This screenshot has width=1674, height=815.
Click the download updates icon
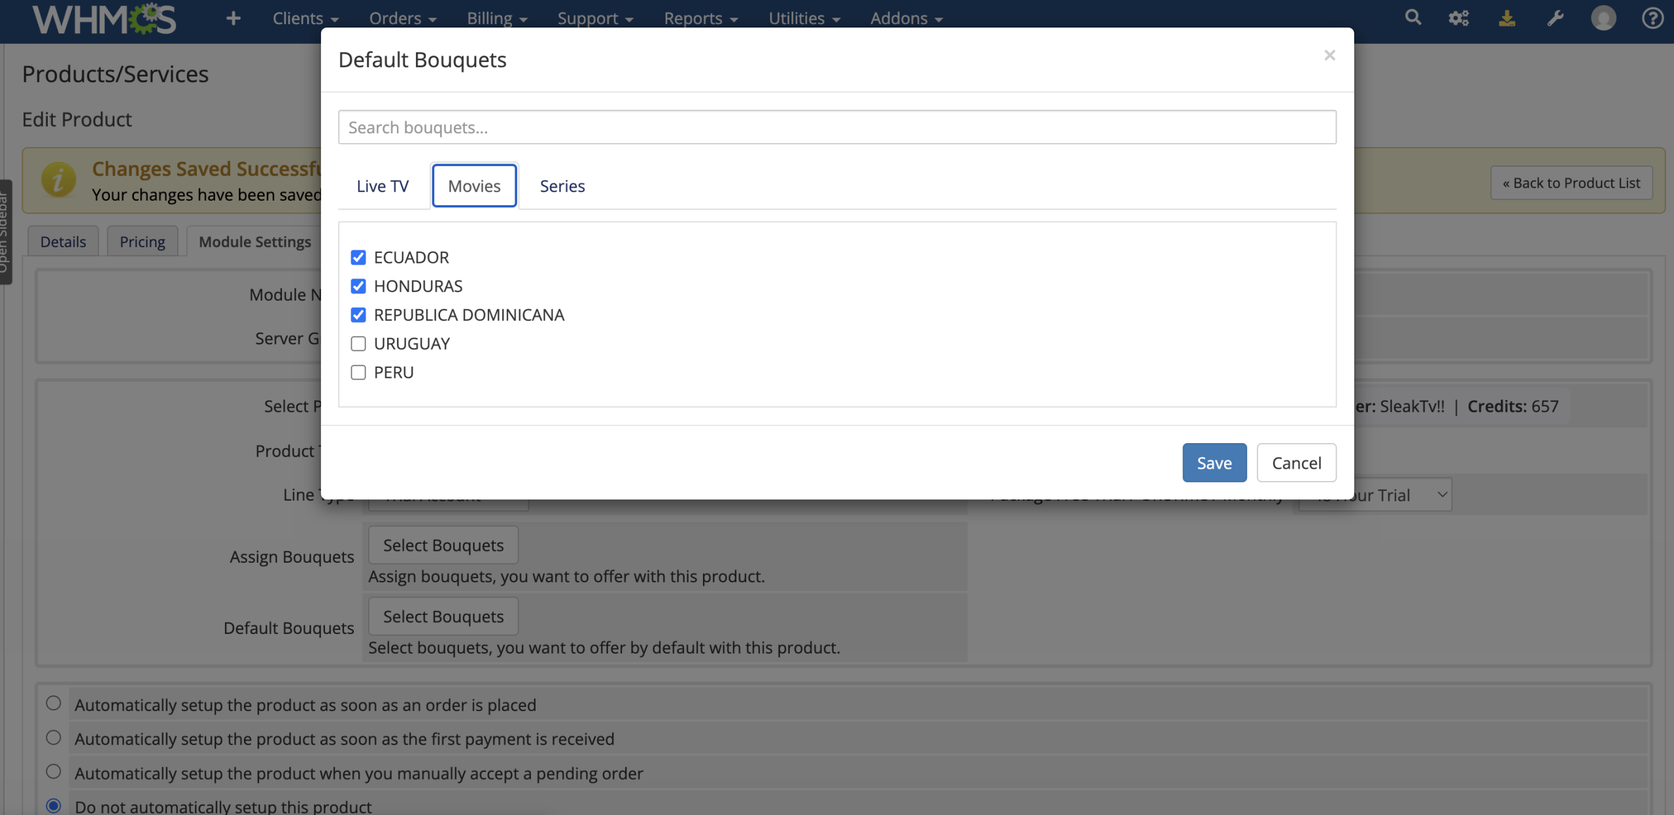point(1507,18)
